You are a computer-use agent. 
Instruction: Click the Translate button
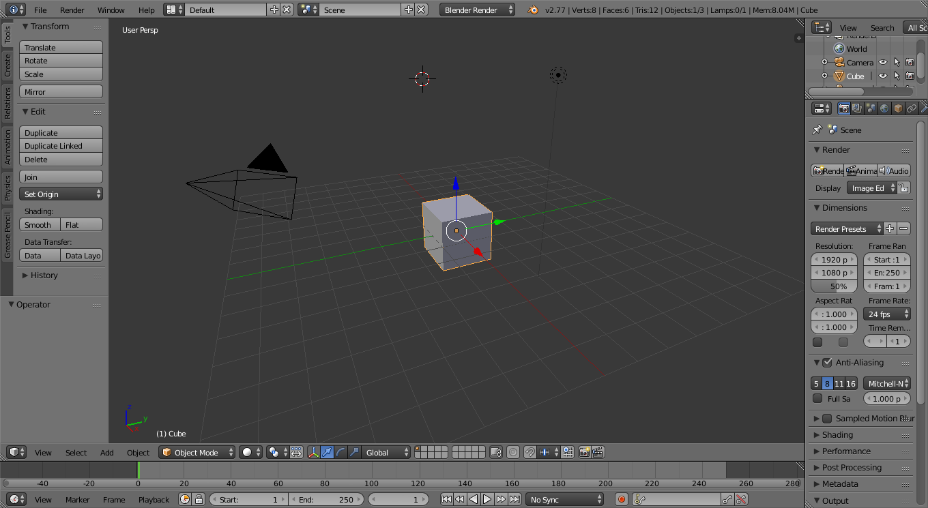pyautogui.click(x=61, y=48)
